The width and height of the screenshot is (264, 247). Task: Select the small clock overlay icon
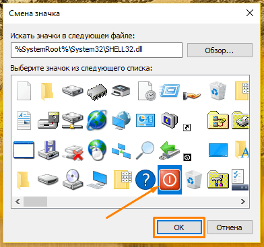(x=187, y=157)
